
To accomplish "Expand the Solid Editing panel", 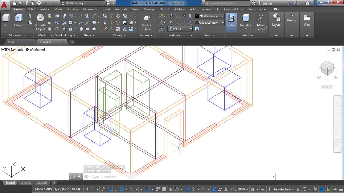I will [x=65, y=35].
